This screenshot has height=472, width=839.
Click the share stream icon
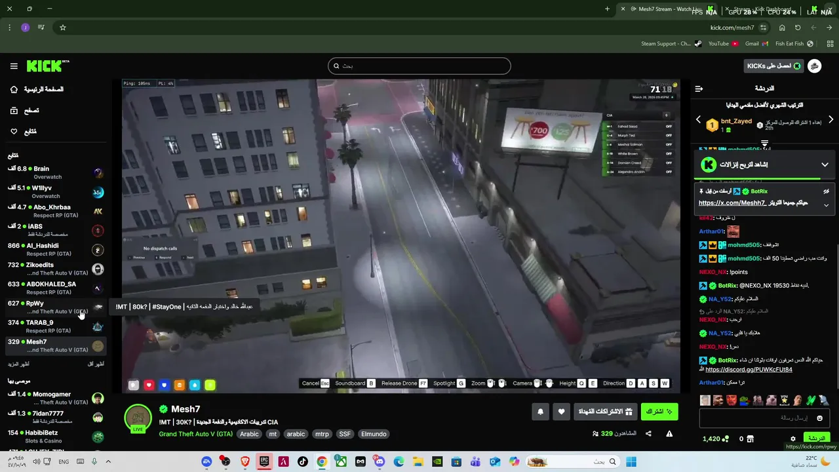pos(648,433)
